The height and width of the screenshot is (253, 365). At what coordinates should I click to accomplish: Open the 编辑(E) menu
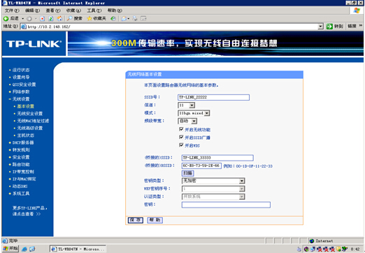[x=32, y=10]
